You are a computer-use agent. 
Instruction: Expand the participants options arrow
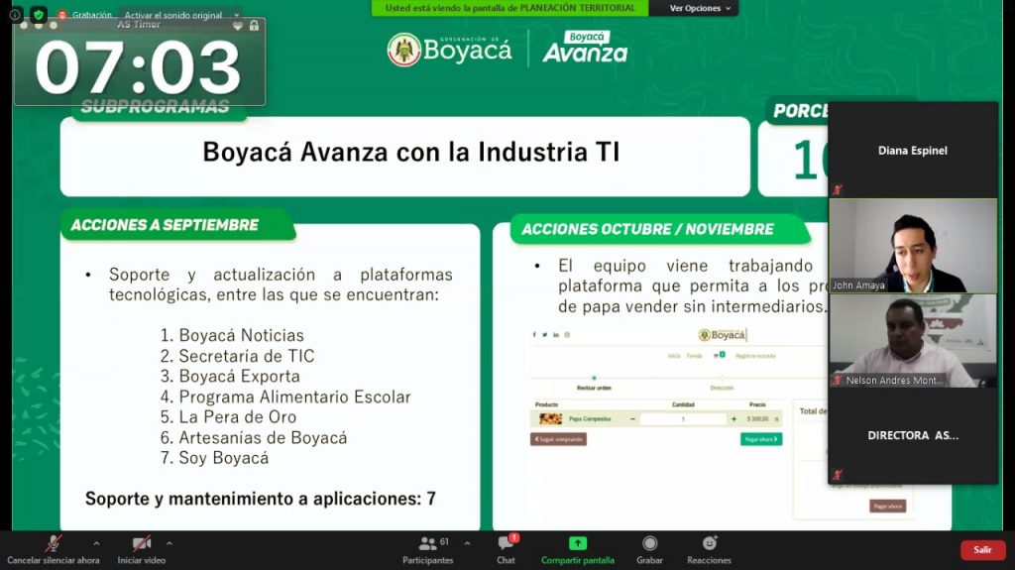point(467,543)
